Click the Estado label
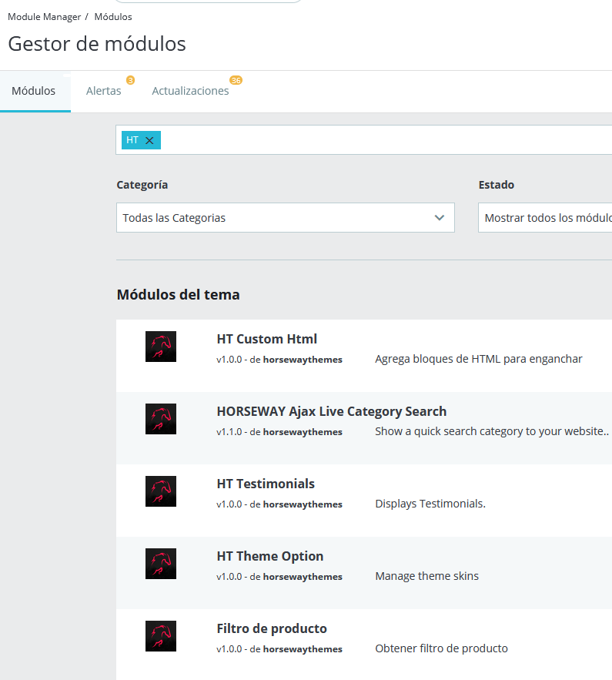Image resolution: width=612 pixels, height=680 pixels. [497, 185]
